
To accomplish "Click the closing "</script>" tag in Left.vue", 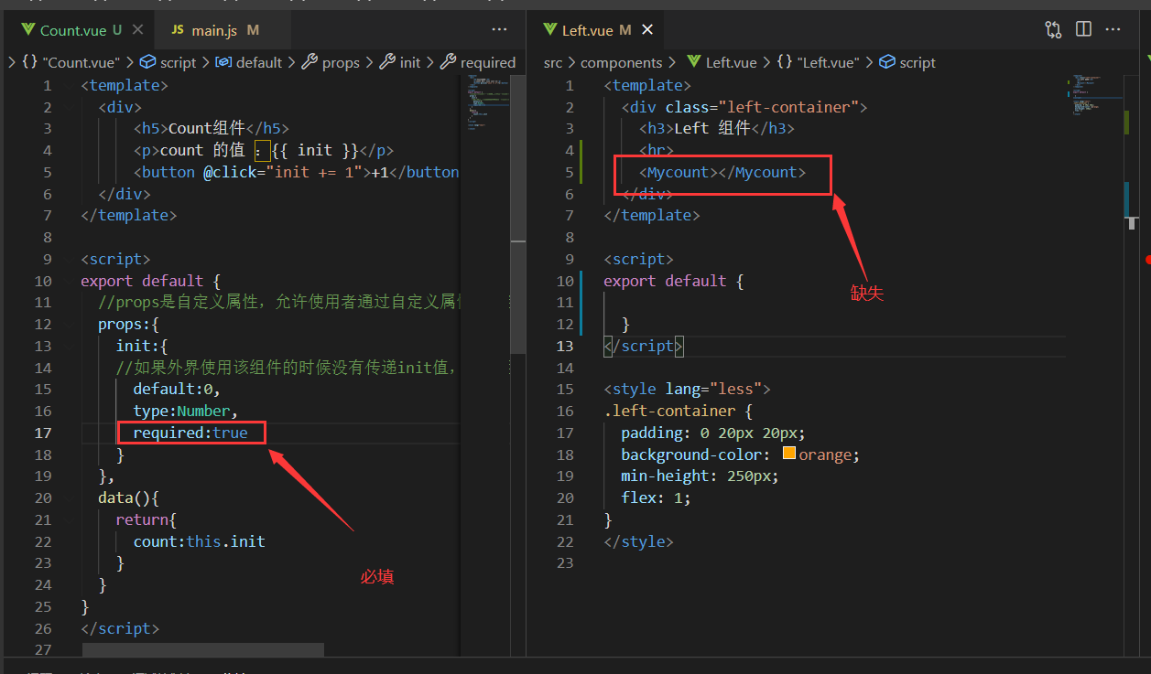I will tap(643, 346).
